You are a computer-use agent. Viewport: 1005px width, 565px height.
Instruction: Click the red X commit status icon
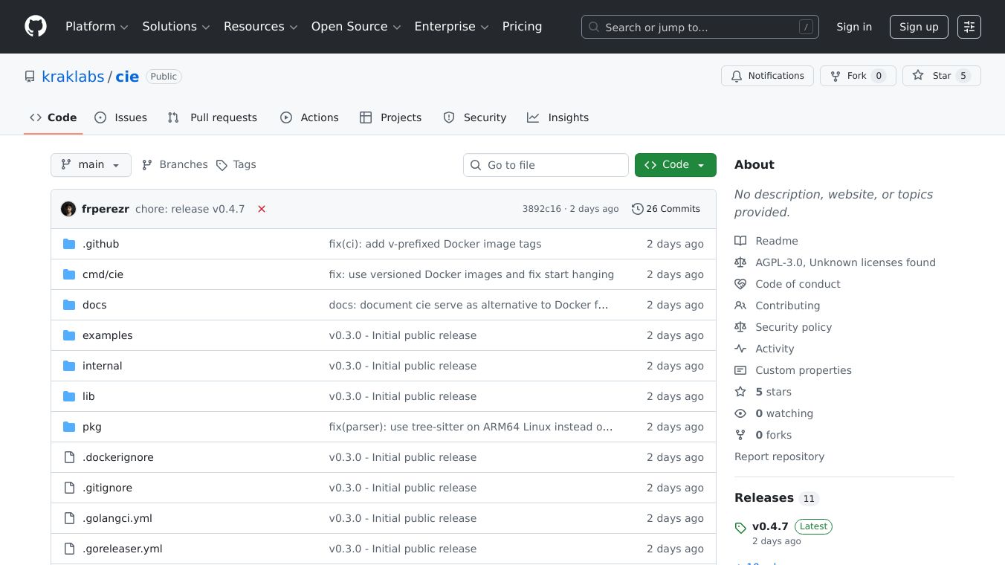(262, 209)
